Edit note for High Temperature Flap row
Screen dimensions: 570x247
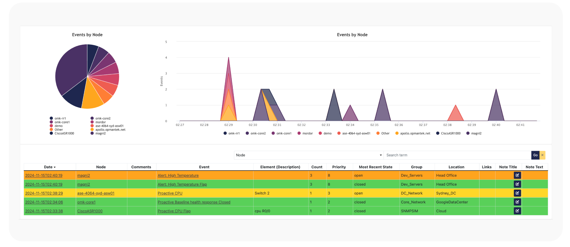pos(517,184)
